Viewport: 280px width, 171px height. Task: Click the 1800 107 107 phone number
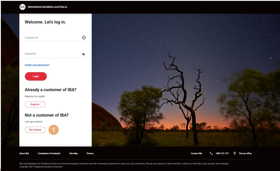pyautogui.click(x=222, y=153)
